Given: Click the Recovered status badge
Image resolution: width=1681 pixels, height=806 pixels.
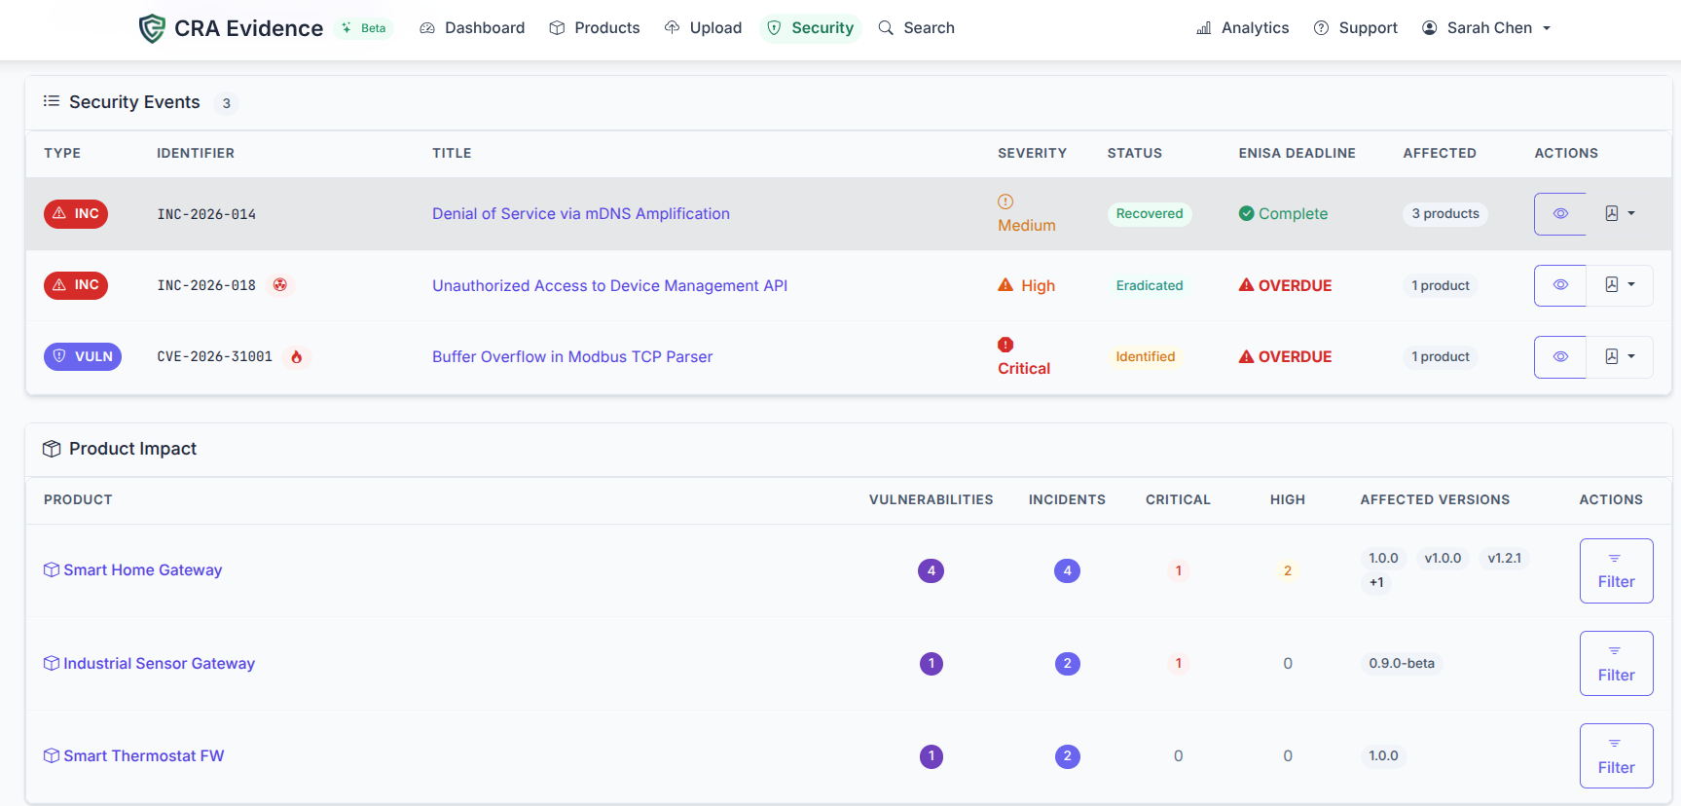Looking at the screenshot, I should pos(1150,214).
